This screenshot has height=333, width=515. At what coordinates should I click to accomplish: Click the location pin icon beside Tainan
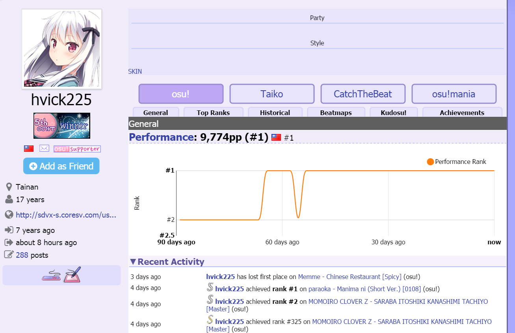[x=9, y=187]
